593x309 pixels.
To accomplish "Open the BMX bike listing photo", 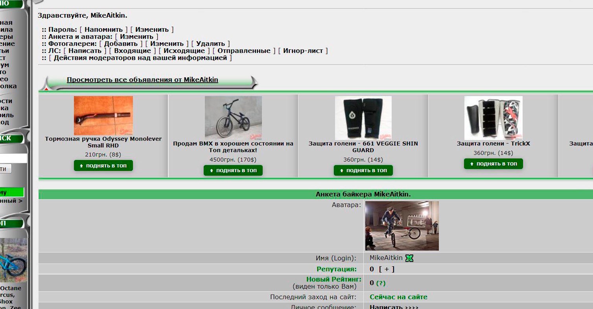I will pyautogui.click(x=233, y=118).
